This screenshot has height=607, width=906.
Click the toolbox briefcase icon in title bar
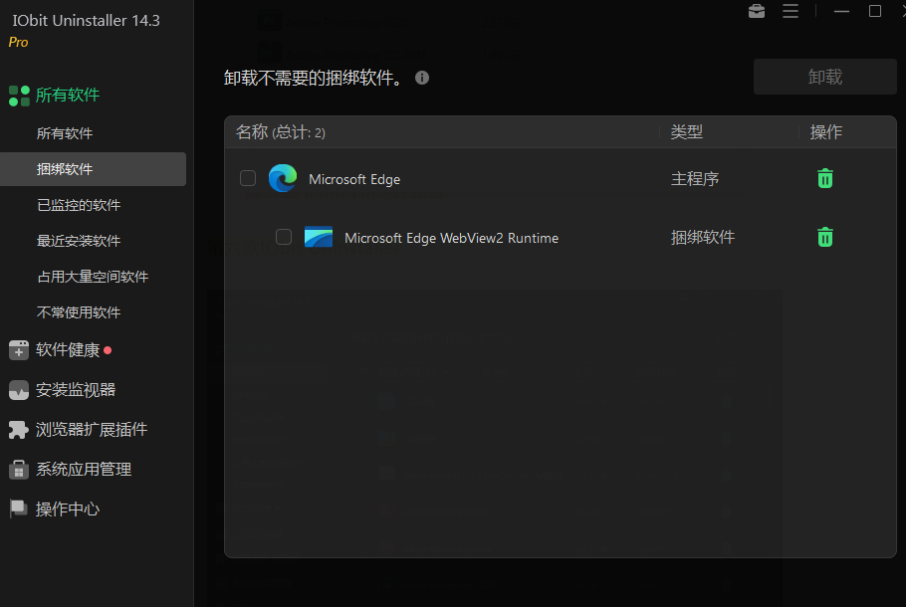click(757, 11)
